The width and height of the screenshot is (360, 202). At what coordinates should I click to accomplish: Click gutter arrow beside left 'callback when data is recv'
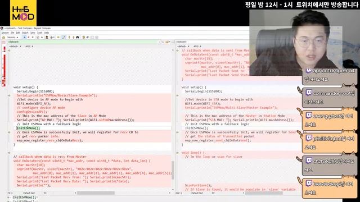click(9, 153)
